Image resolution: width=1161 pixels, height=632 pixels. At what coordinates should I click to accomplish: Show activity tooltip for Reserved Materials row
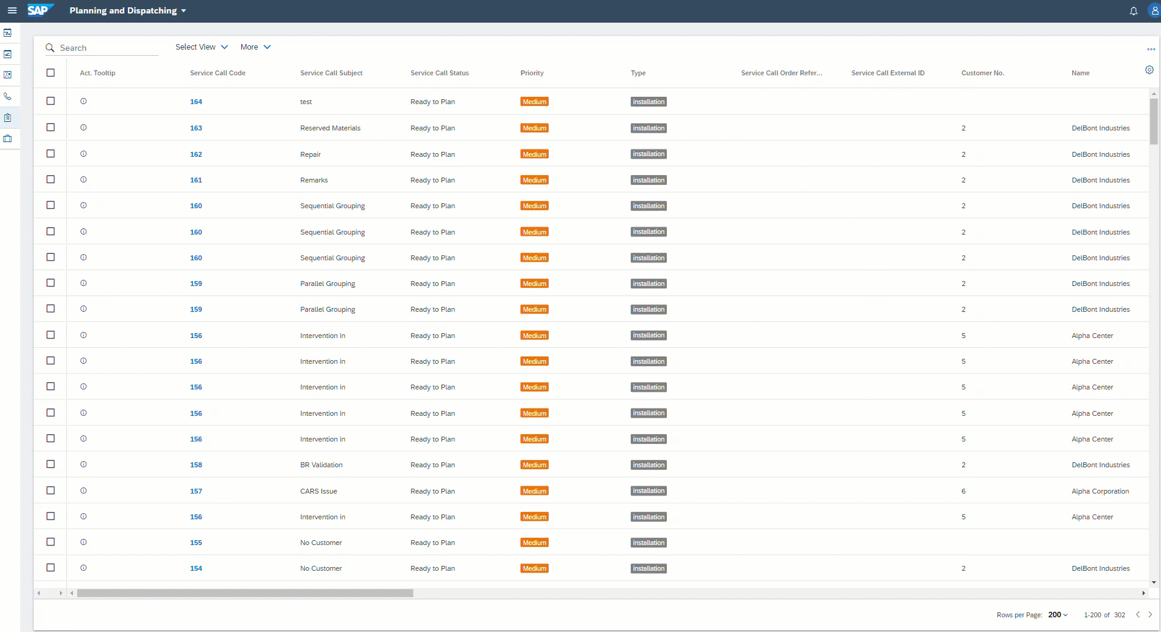pyautogui.click(x=83, y=127)
